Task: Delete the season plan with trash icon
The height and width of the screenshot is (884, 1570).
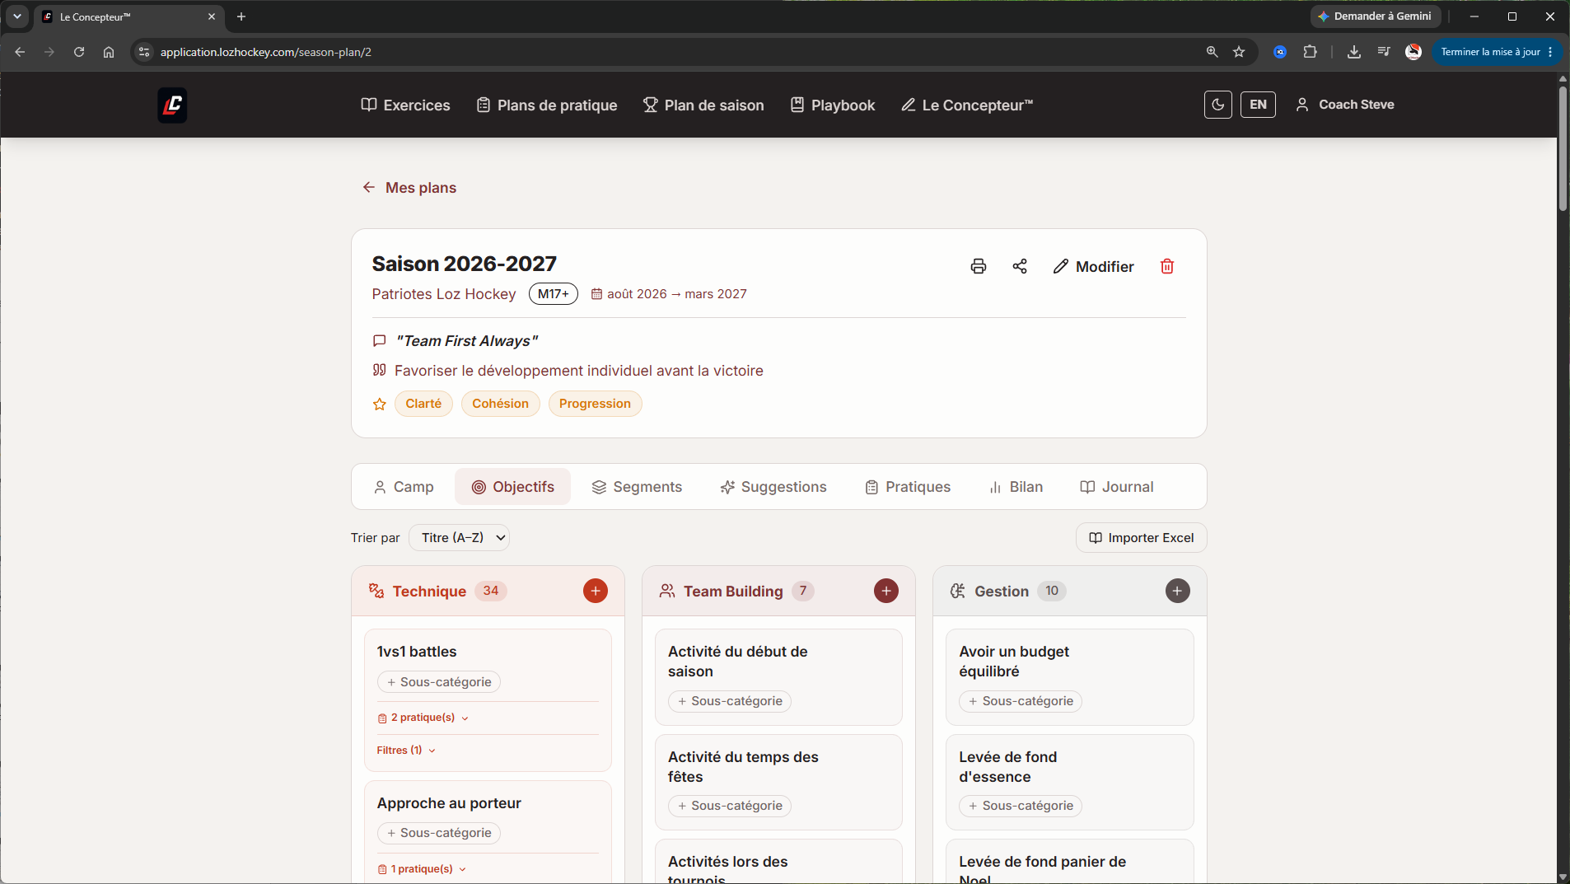Action: coord(1167,266)
